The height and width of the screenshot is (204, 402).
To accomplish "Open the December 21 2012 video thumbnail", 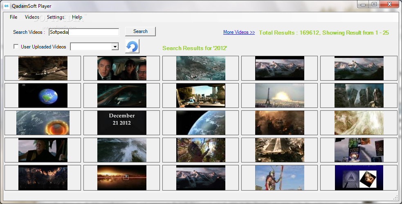I will click(x=122, y=123).
